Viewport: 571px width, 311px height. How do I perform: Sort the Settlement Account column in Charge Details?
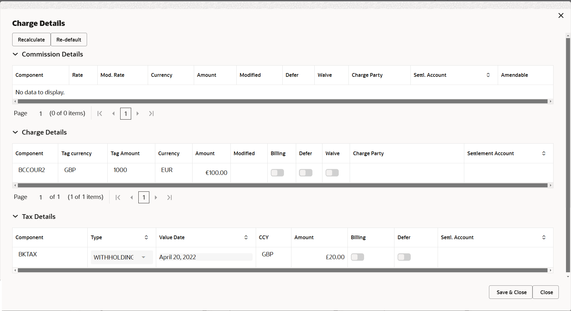(544, 153)
